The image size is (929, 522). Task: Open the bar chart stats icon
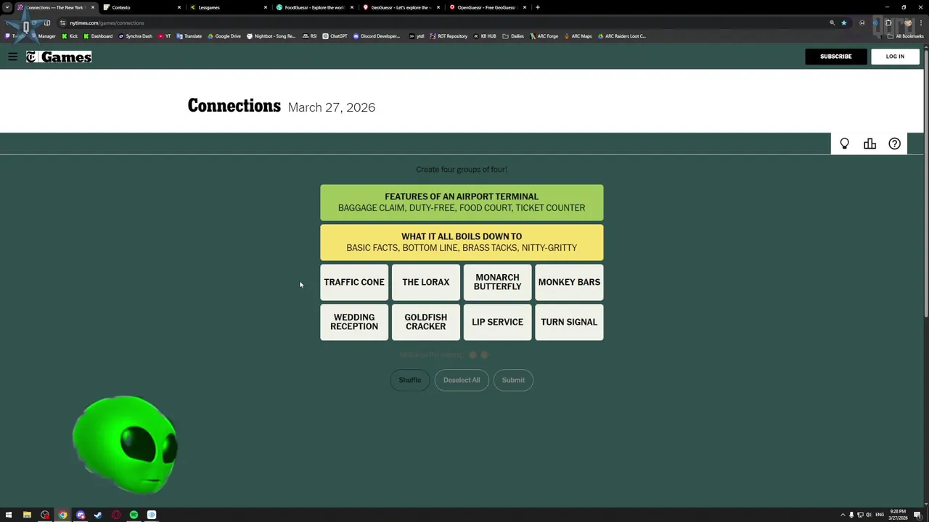pos(869,144)
